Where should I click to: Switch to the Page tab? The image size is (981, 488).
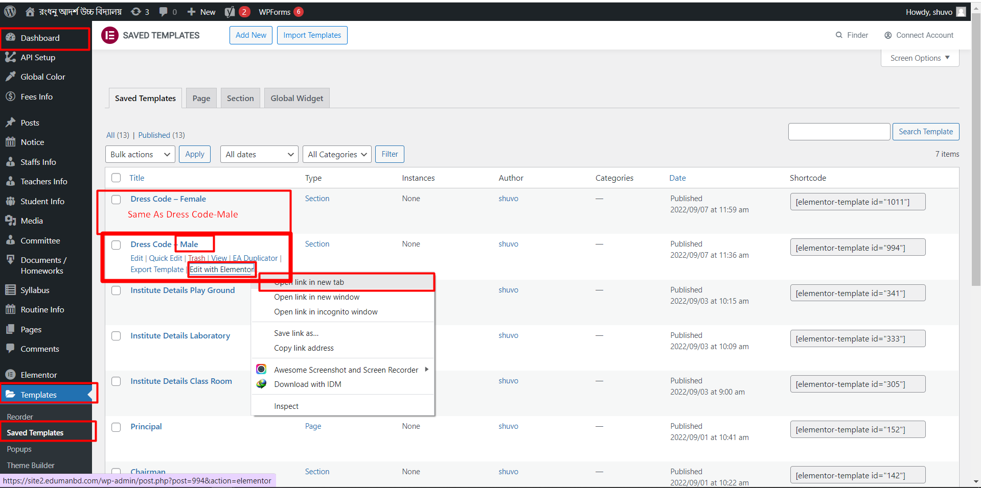[x=201, y=98]
